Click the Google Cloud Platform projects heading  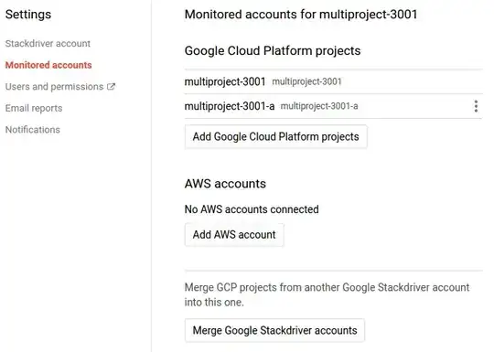tap(273, 50)
